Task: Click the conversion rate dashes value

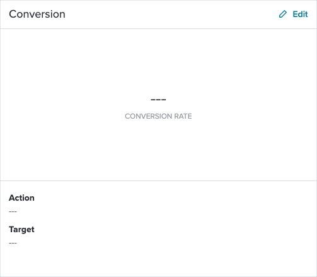Action: tap(158, 100)
